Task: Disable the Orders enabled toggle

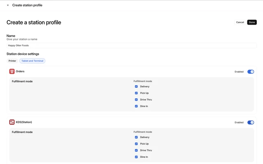Action: pos(250,72)
